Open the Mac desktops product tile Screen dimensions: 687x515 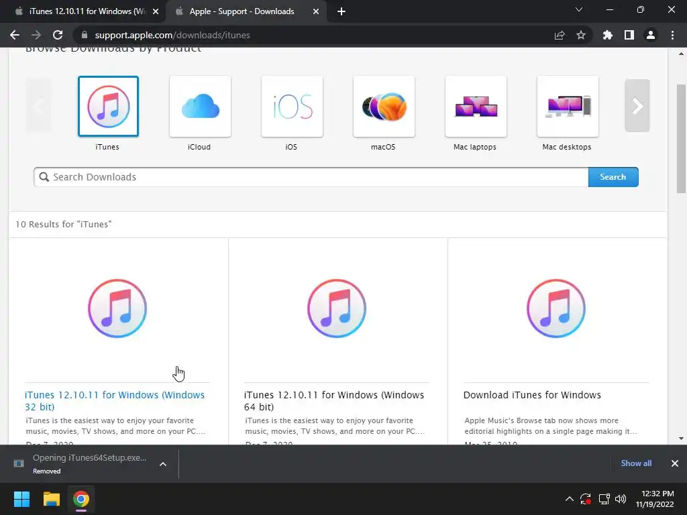point(568,107)
